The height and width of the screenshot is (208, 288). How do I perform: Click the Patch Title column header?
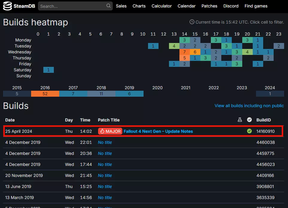pos(109,120)
